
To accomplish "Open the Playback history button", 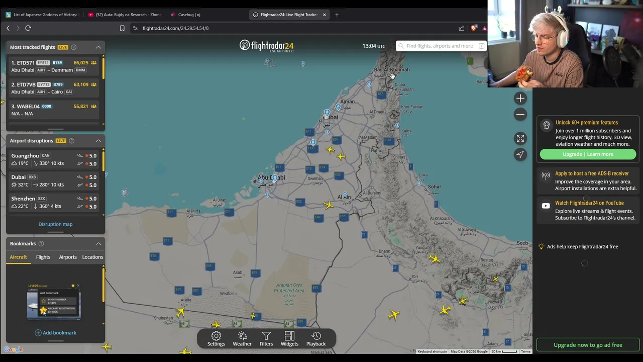I will pyautogui.click(x=316, y=339).
